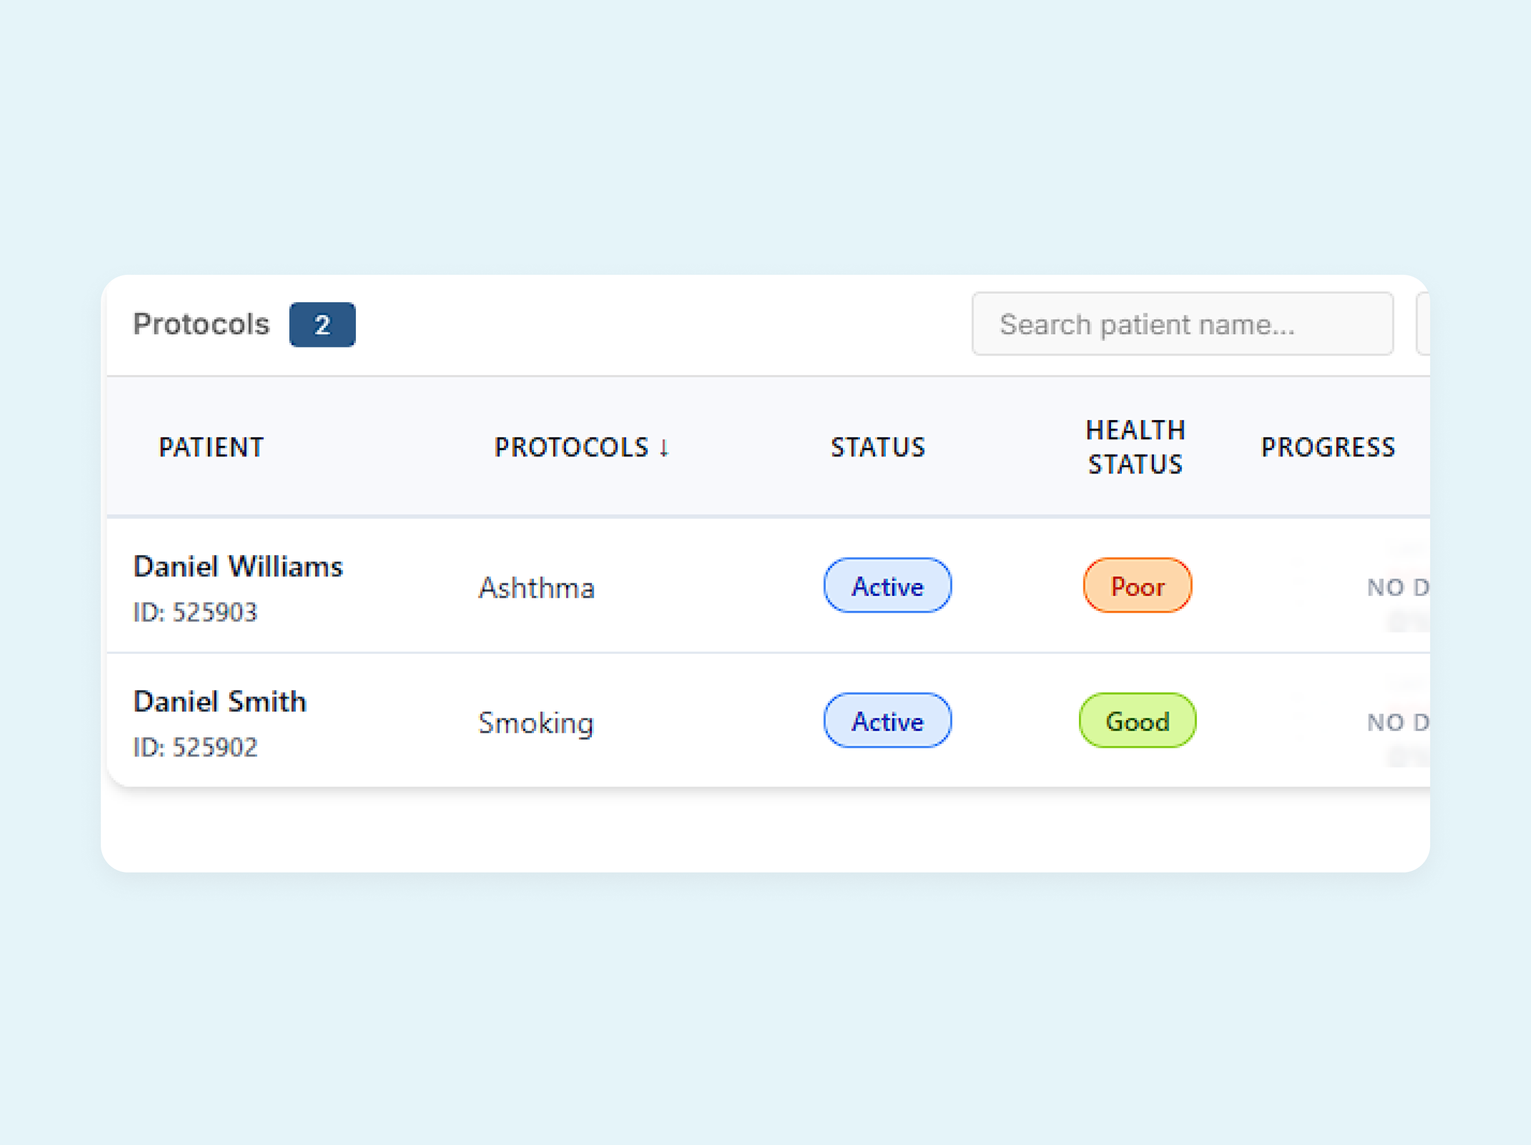Sort by the PATIENT column header
1531x1145 pixels.
click(x=211, y=447)
